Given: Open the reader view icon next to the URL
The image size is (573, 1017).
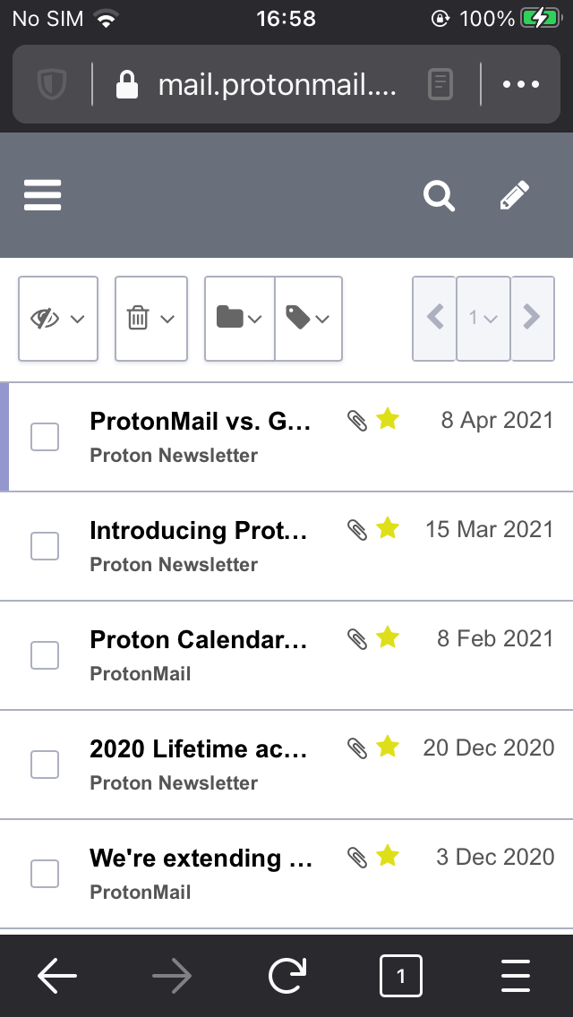Looking at the screenshot, I should click(440, 84).
